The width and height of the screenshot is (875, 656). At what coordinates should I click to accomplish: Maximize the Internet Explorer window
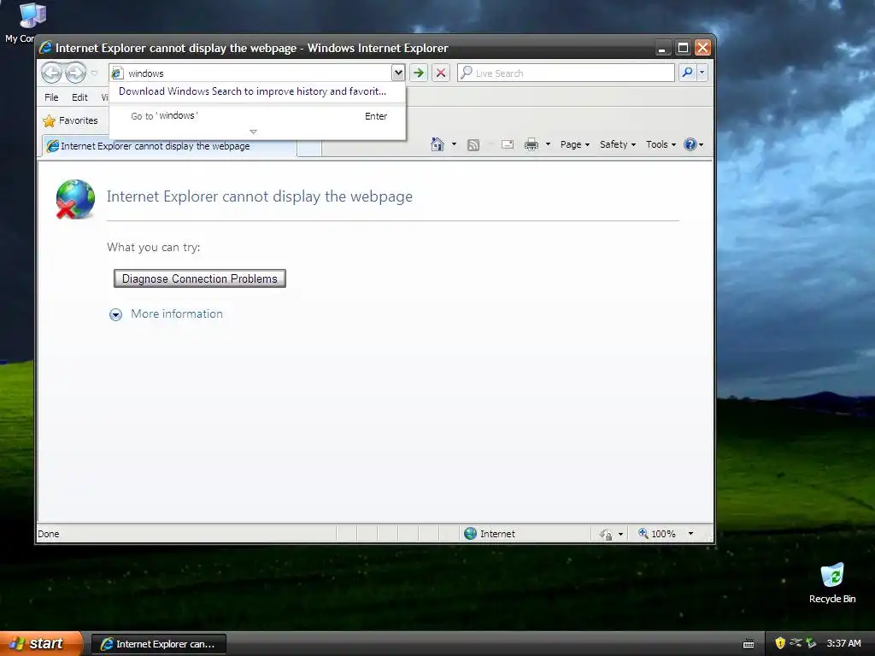pos(683,48)
